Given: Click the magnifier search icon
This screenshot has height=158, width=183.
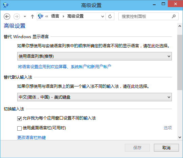Looking at the screenshot, I should [174, 16].
